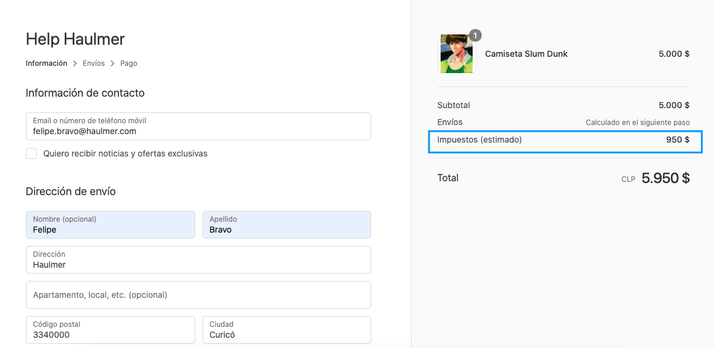Click the Camiseta Slum Dunk product name

point(526,54)
